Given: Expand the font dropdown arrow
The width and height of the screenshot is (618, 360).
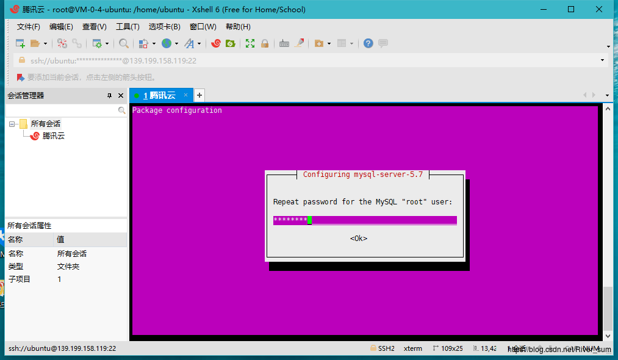Looking at the screenshot, I should point(199,44).
